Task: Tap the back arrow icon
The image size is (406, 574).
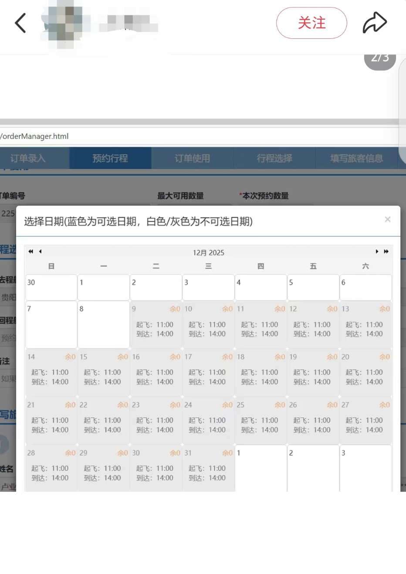Action: pos(20,23)
